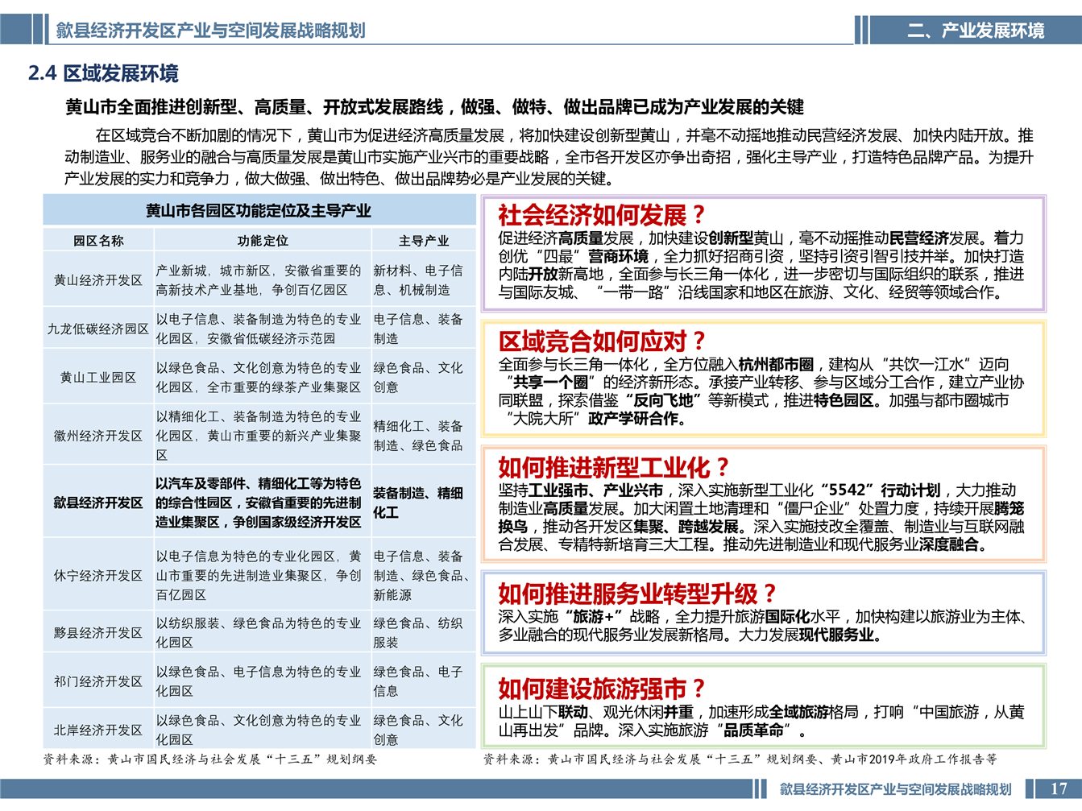This screenshot has height=811, width=1082.
Task: Click table cell 黟县经济开发区
Action: (x=98, y=633)
